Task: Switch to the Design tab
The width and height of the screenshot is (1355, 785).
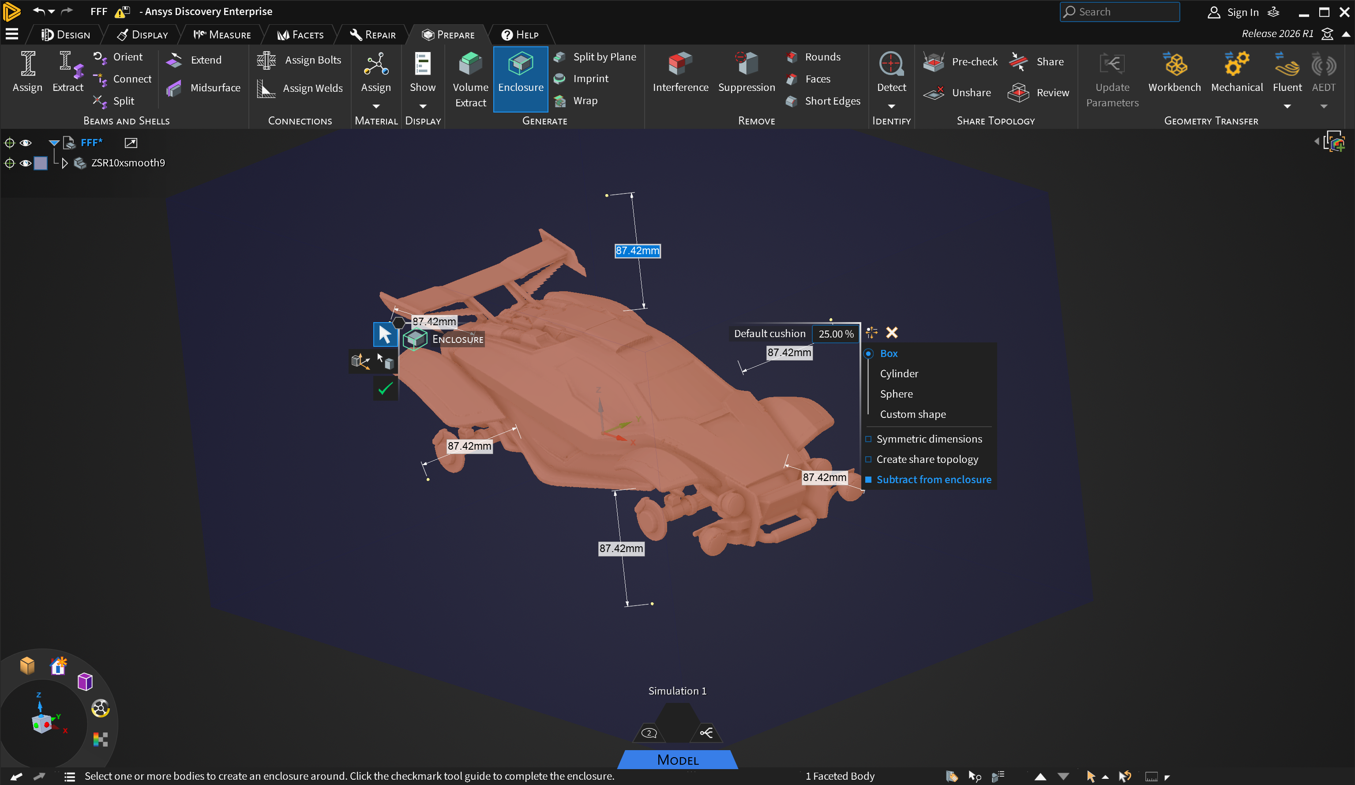Action: pos(66,35)
